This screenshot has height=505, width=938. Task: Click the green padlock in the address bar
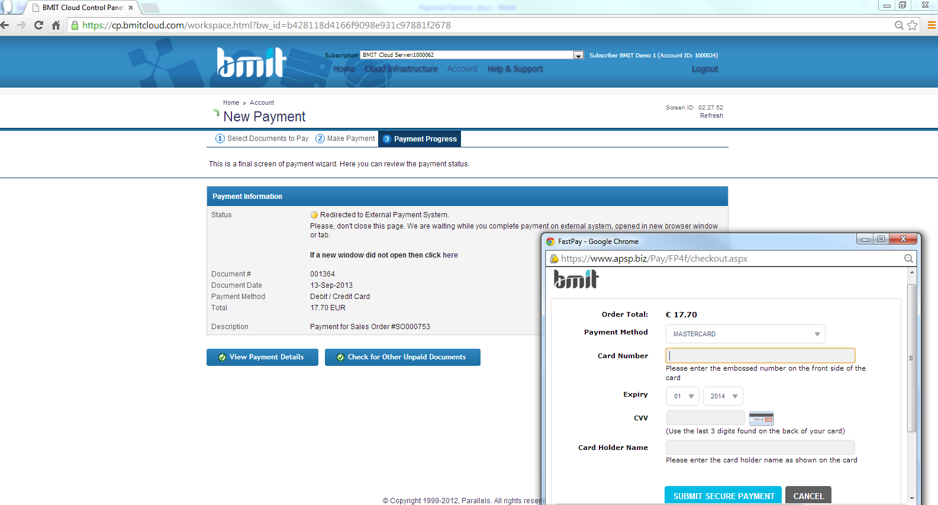(75, 25)
